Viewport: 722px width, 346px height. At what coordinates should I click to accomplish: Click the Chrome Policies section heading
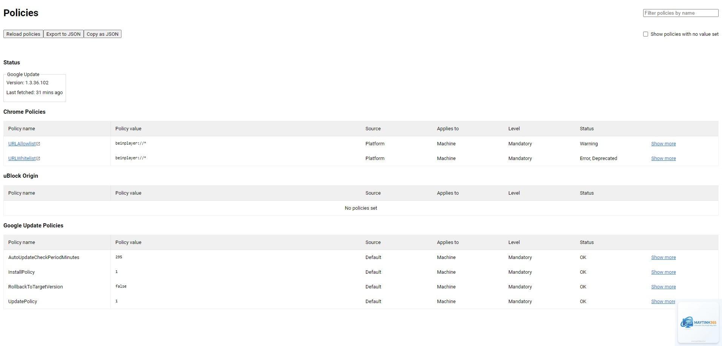pyautogui.click(x=25, y=112)
